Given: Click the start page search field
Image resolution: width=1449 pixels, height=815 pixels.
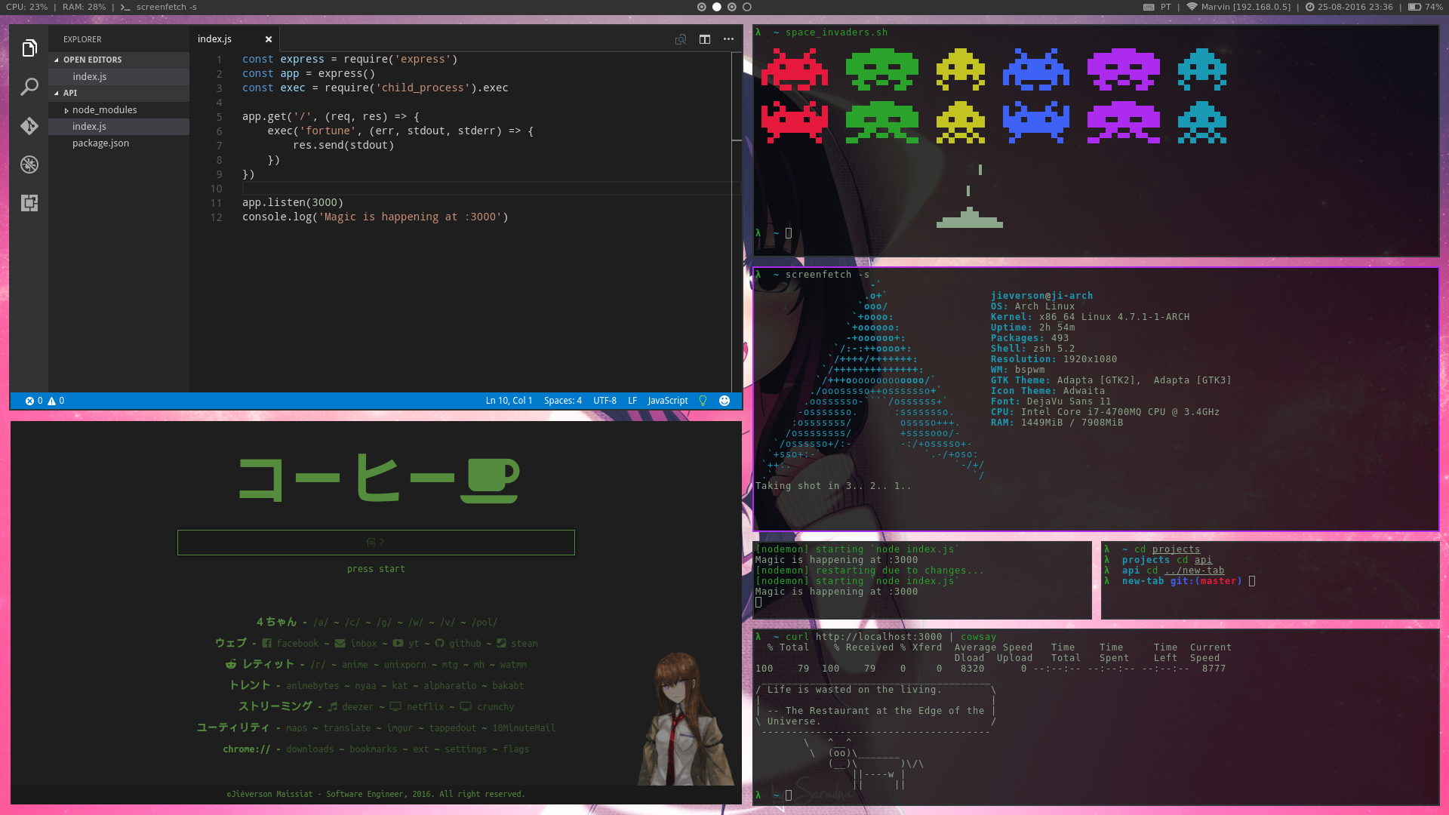Looking at the screenshot, I should (x=376, y=543).
